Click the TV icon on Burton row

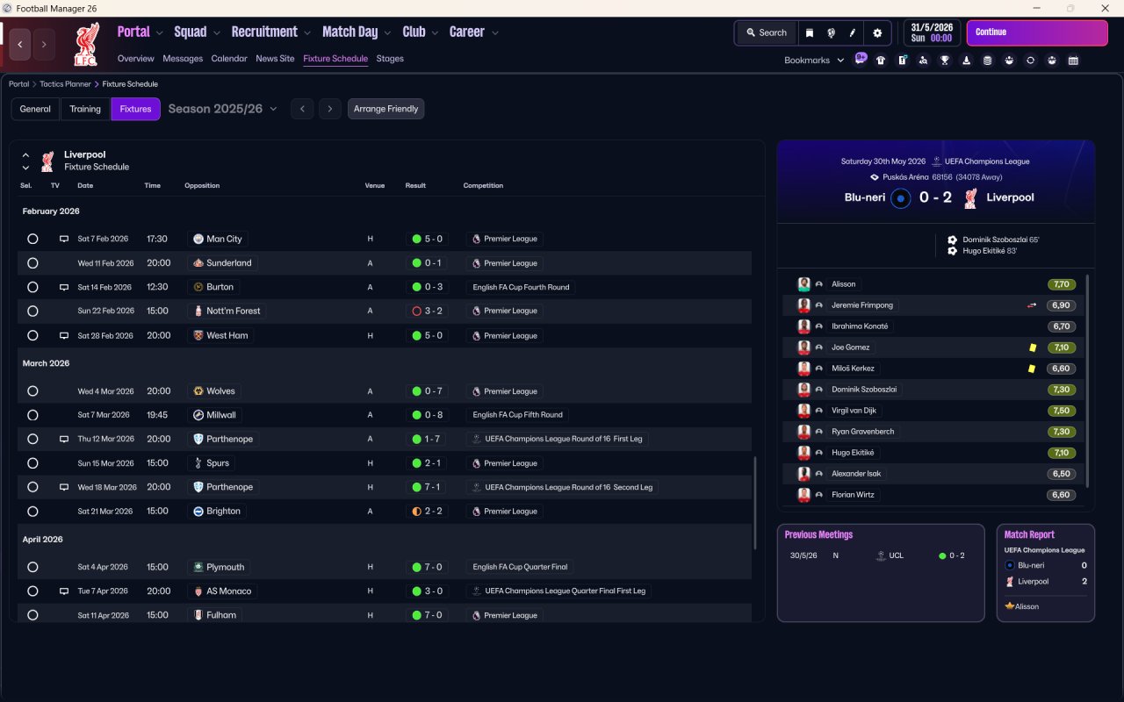[63, 287]
